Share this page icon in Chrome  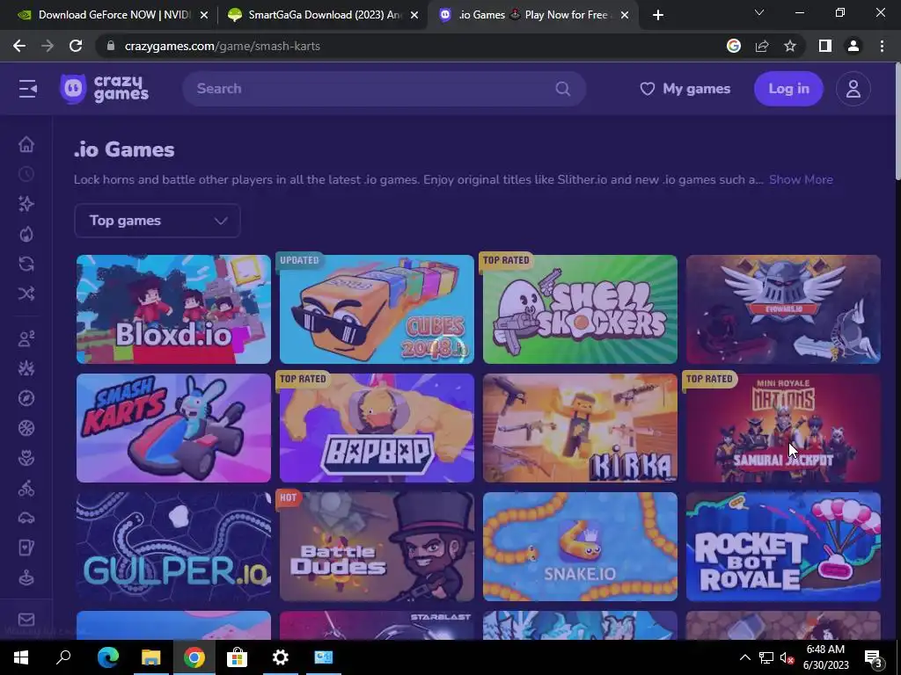click(762, 46)
